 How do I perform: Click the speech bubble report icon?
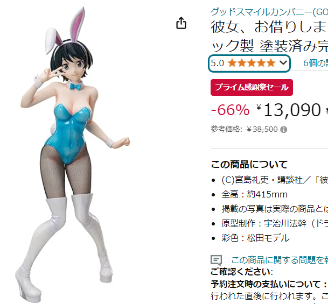tap(216, 260)
